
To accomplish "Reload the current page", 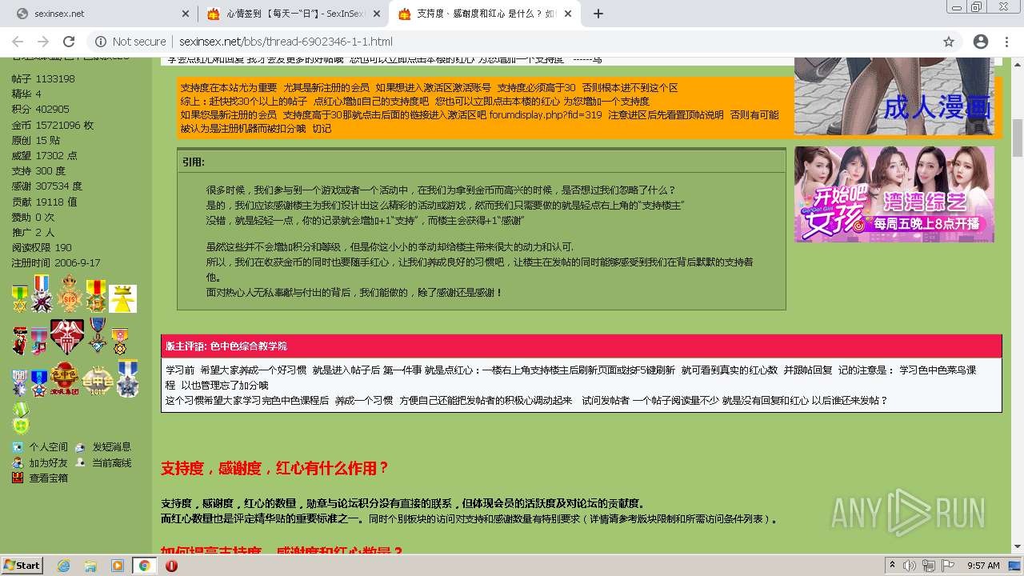I will (69, 42).
